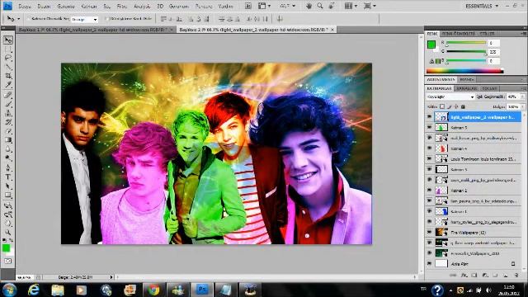
Task: Switch to the first document tab Başlıksız-1
Action: tap(93, 30)
